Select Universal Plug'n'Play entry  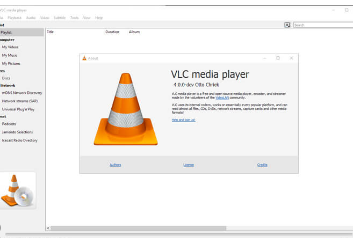[18, 109]
